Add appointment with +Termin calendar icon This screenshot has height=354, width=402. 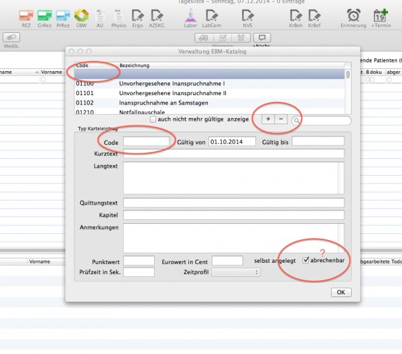(x=381, y=15)
